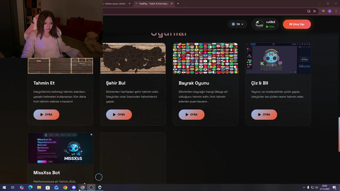
Task: Open a new browser tab
Action: coord(178,4)
